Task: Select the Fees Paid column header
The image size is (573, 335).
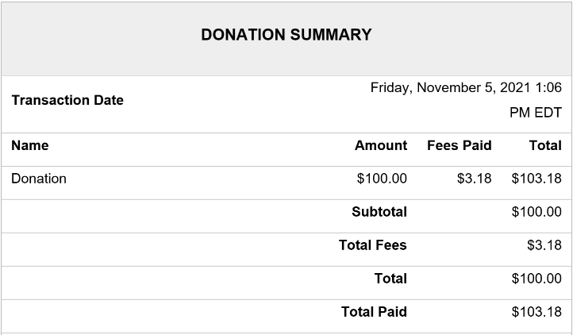Action: coord(459,145)
